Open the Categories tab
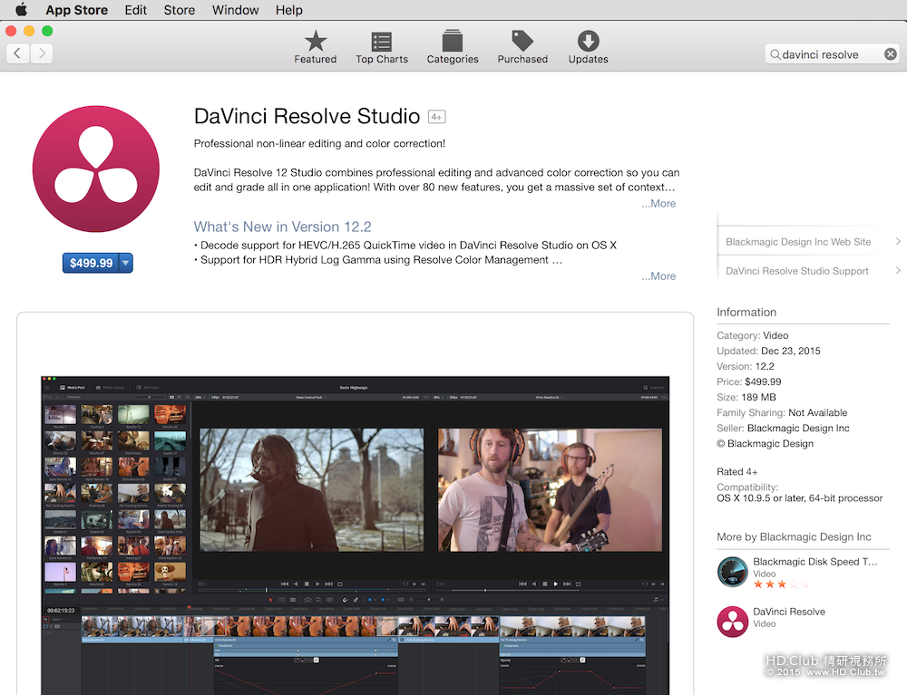 tap(453, 47)
